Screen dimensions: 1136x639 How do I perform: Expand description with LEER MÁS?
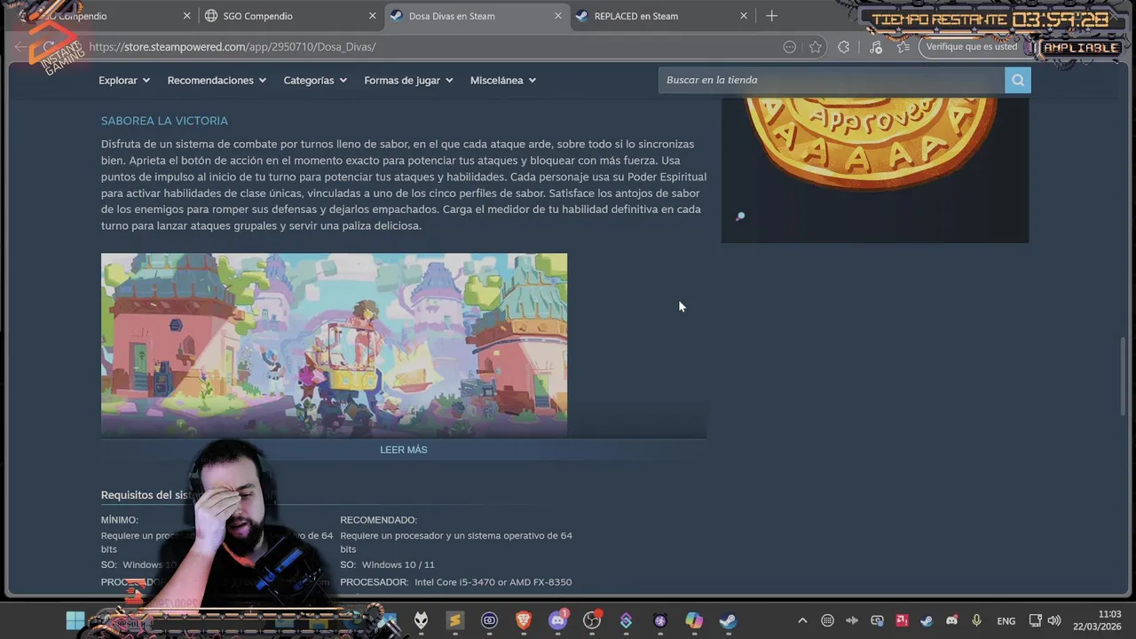coord(404,450)
